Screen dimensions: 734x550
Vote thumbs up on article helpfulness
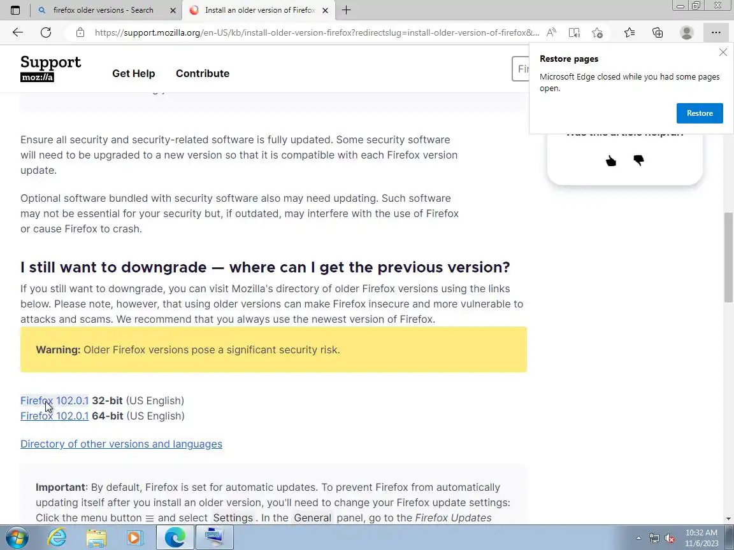coord(610,161)
